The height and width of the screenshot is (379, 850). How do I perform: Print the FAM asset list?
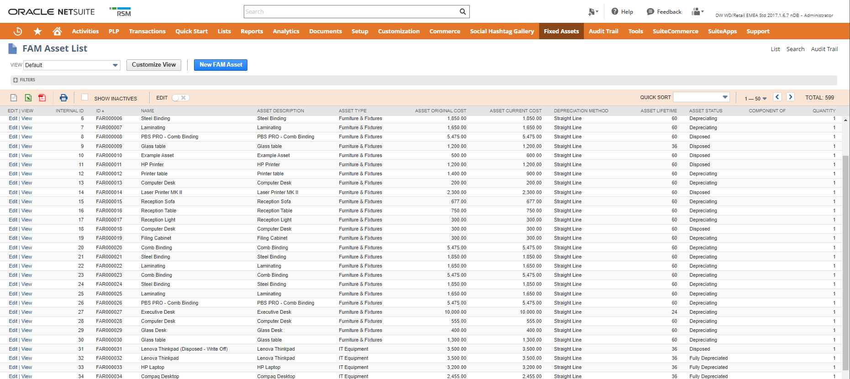63,98
